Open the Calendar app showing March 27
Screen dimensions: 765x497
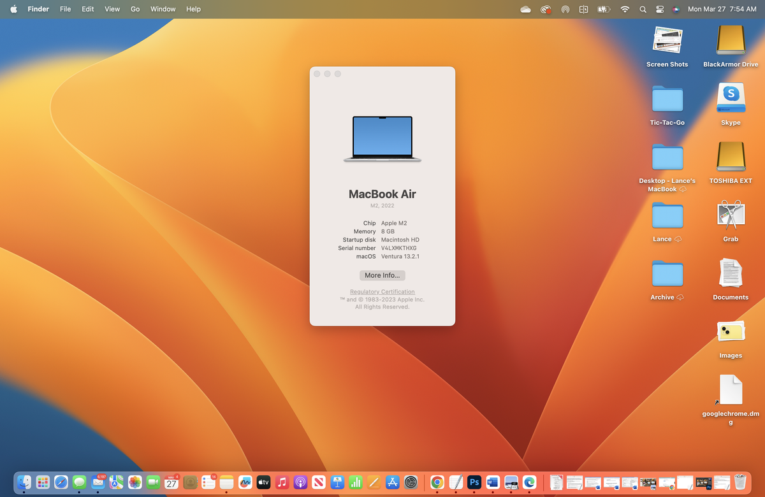171,483
